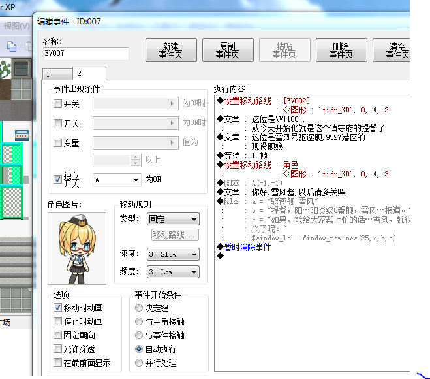430x379 pixels.
Task: Click the 清空事件页 button
Action: (392, 50)
